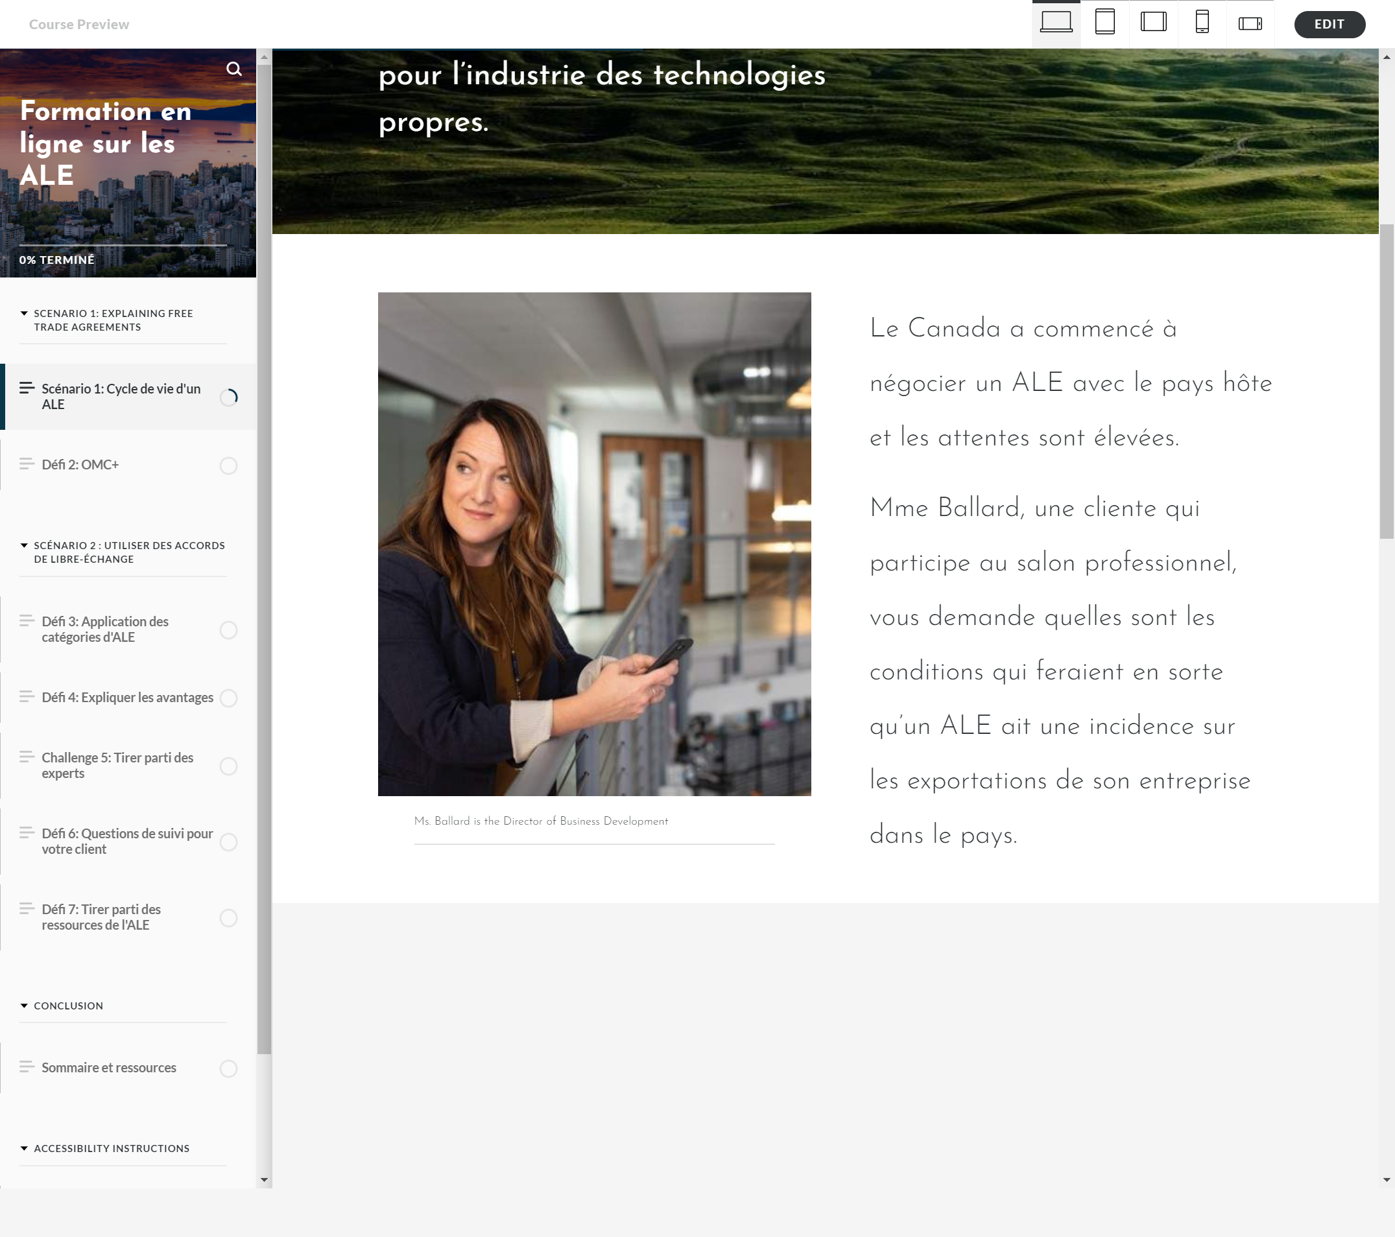The height and width of the screenshot is (1237, 1395).
Task: Switch to tablet landscape preview icon
Action: [x=1152, y=23]
